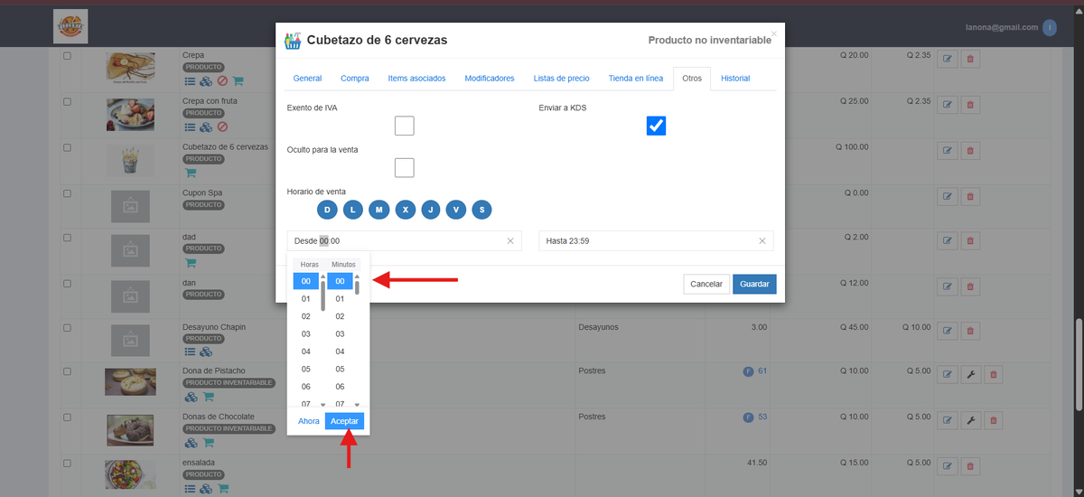Image resolution: width=1084 pixels, height=497 pixels.
Task: Click the user avatar next to lanona@gmail.com
Action: point(1050,28)
